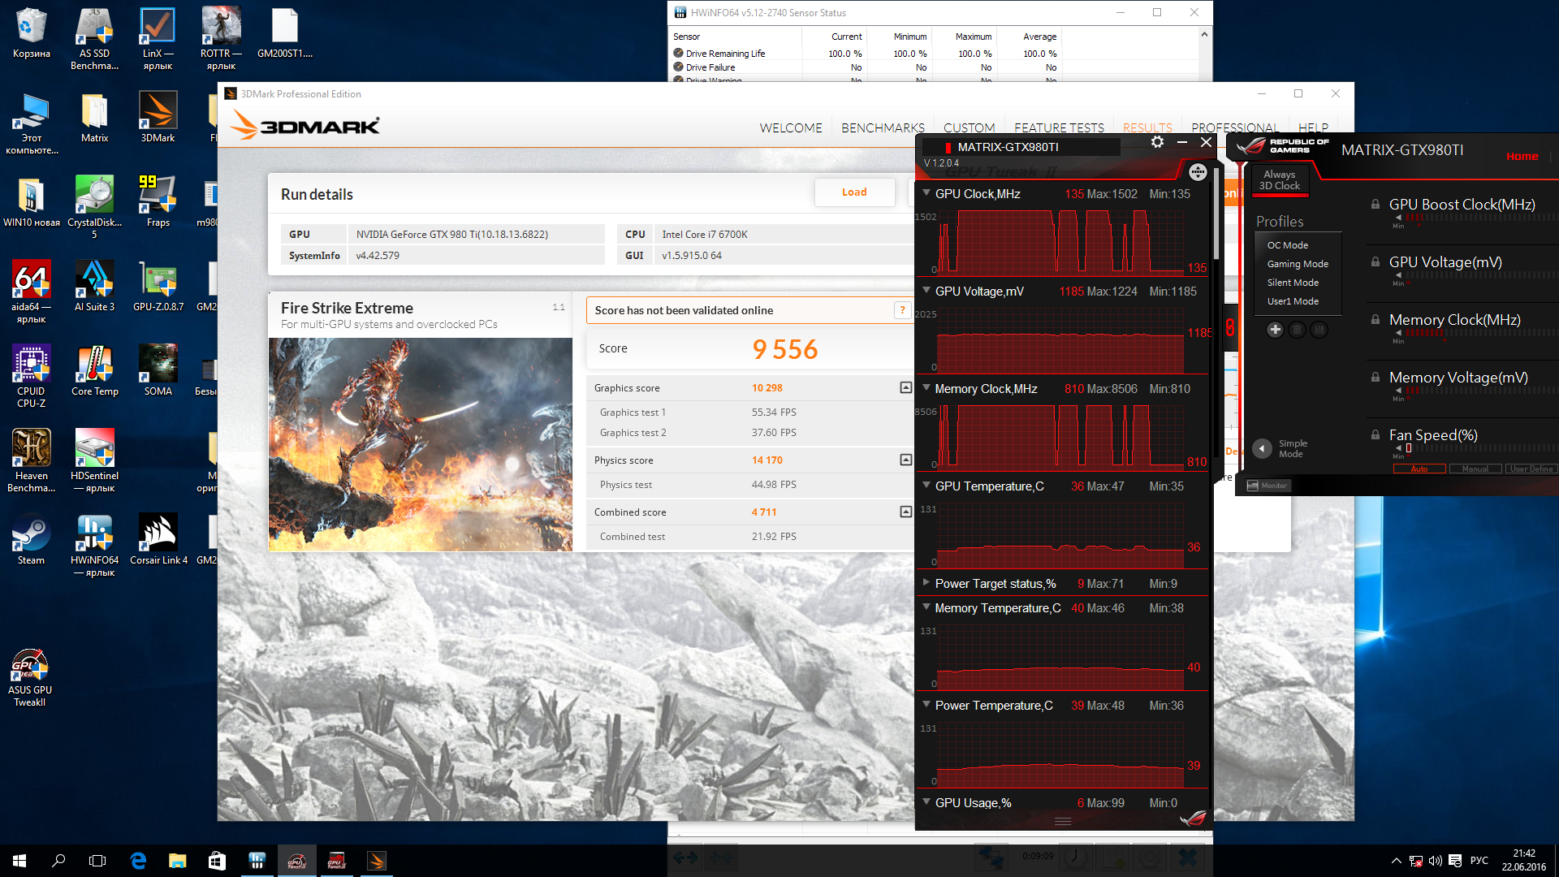The image size is (1559, 877).
Task: Select Gaming Mode profile
Action: coord(1297,264)
